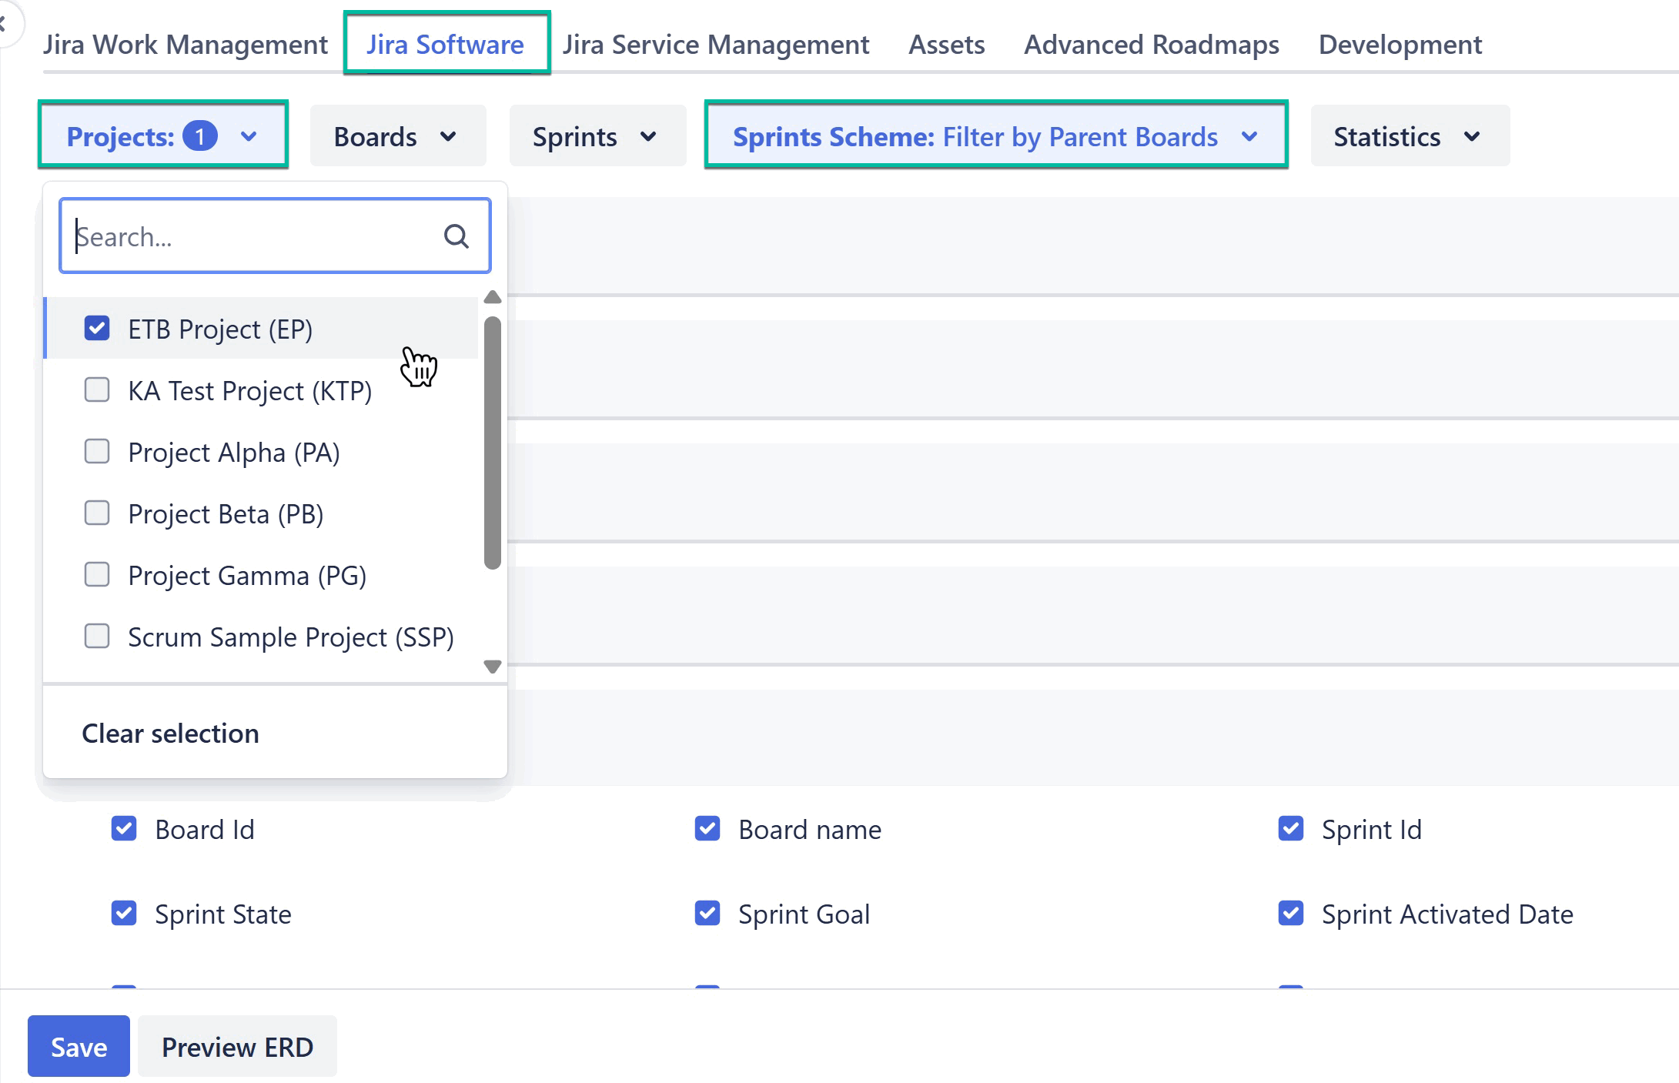The image size is (1679, 1083).
Task: Open the Preview ERD view
Action: (x=237, y=1046)
